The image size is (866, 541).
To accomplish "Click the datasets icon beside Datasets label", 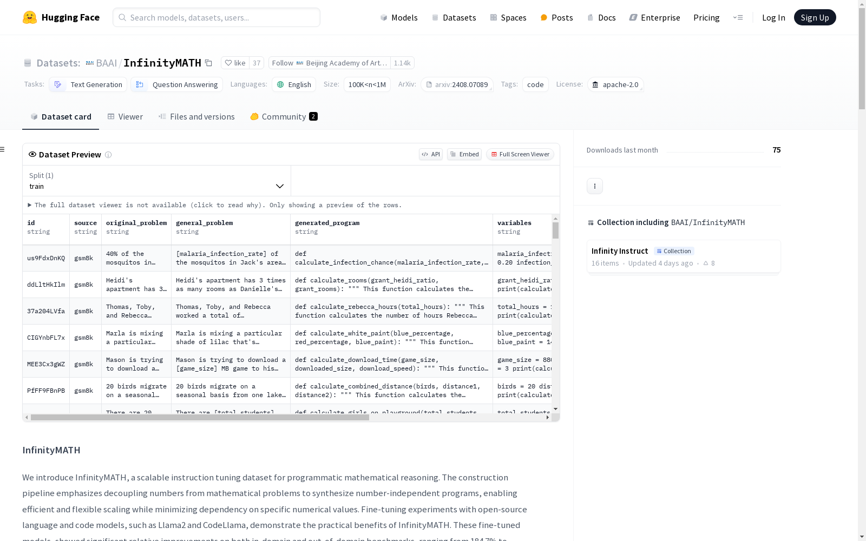I will point(28,63).
